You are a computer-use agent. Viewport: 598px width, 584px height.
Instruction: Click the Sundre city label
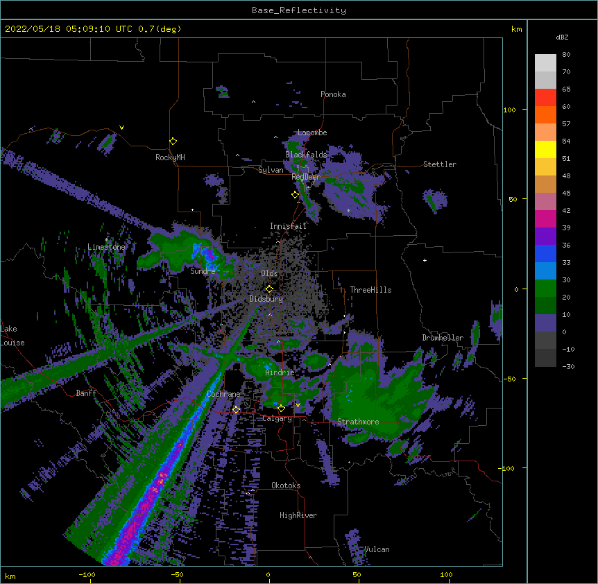203,271
